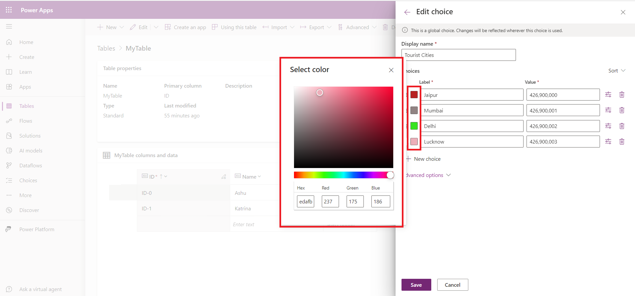Collapse the left navigation hamburger menu
Viewport: 635px width, 296px height.
(9, 26)
